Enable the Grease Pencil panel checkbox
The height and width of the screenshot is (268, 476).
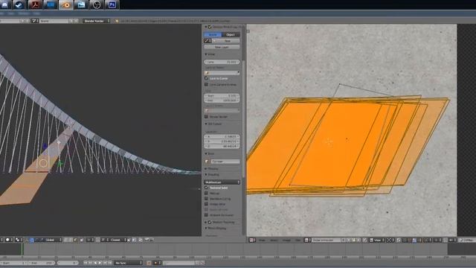click(x=210, y=27)
